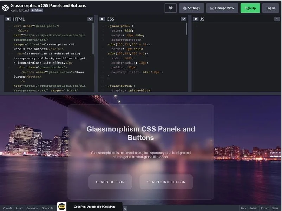Click inside the empty JS editor
The image size is (282, 211).
coord(236,57)
